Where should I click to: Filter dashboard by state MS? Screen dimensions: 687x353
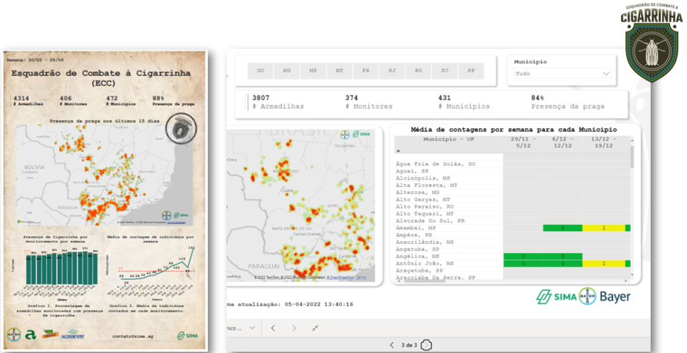click(313, 71)
